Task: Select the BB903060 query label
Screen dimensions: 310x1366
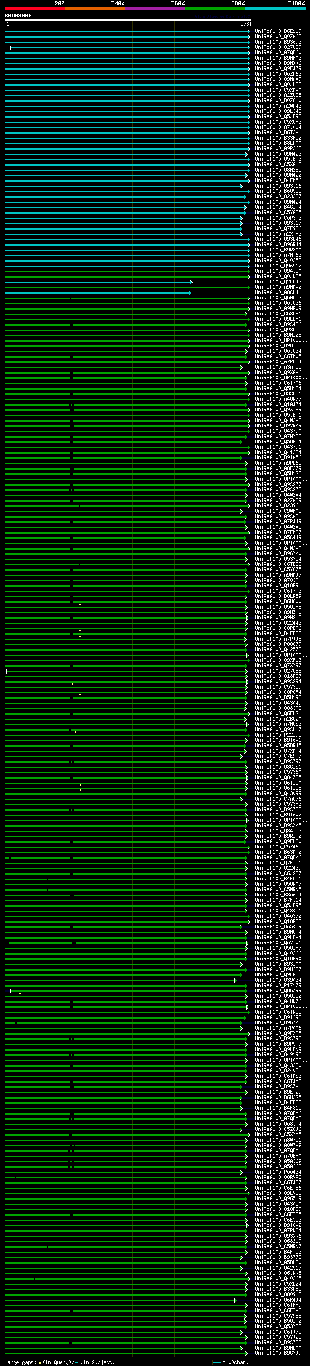Action: tap(18, 16)
